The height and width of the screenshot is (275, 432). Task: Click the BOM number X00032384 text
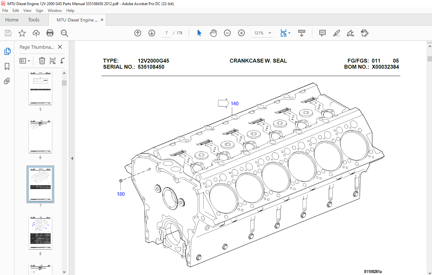click(x=385, y=67)
